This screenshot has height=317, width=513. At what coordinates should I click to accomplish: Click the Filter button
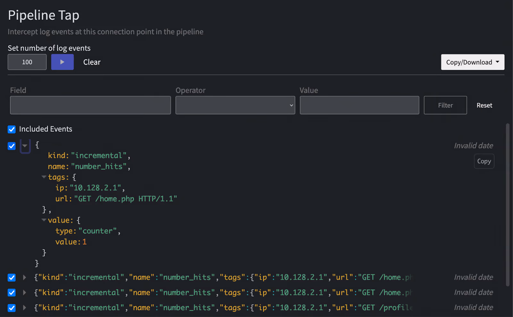click(445, 105)
